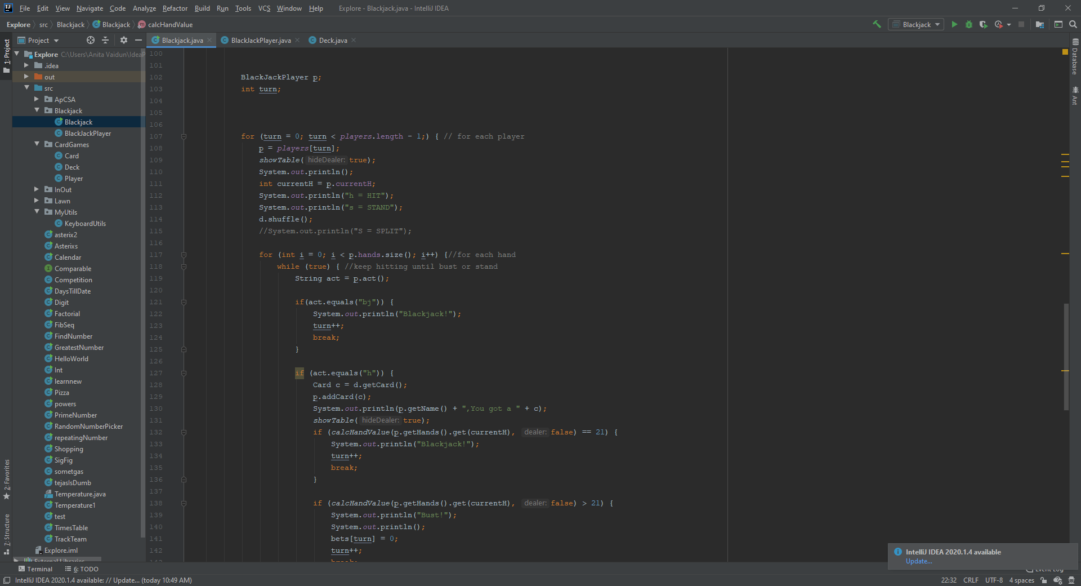The image size is (1081, 586).
Task: Click the Run with Coverage shield icon
Action: [983, 24]
